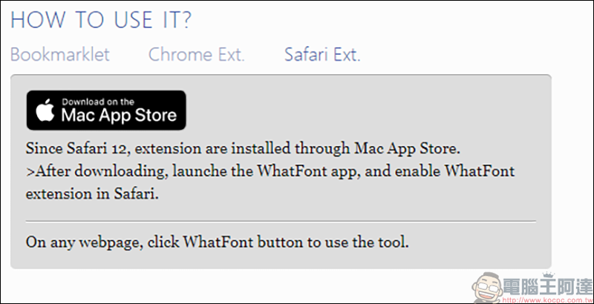Open the Bookmarklet tab
Viewport: 594px width, 304px height.
[60, 55]
